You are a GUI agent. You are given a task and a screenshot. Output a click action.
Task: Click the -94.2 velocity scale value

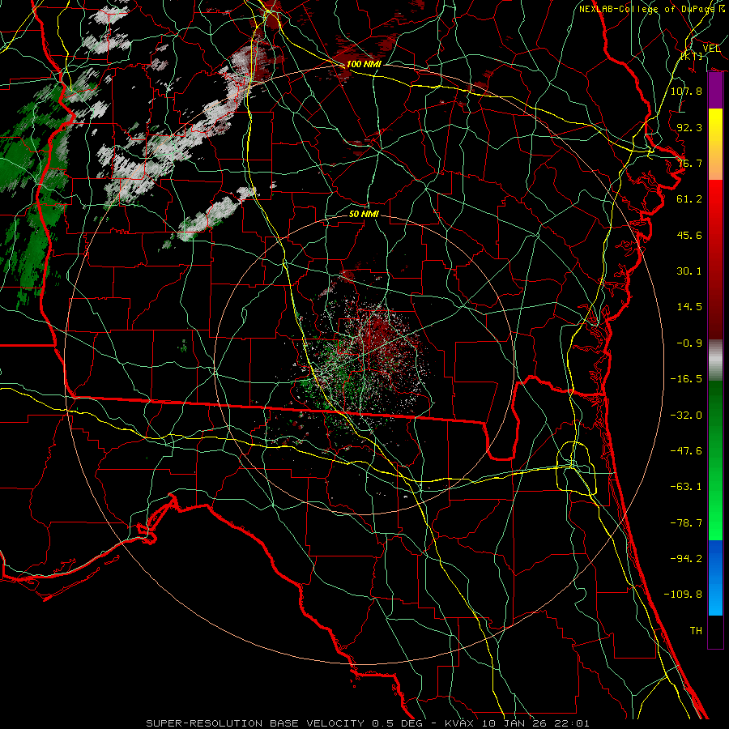tap(686, 559)
